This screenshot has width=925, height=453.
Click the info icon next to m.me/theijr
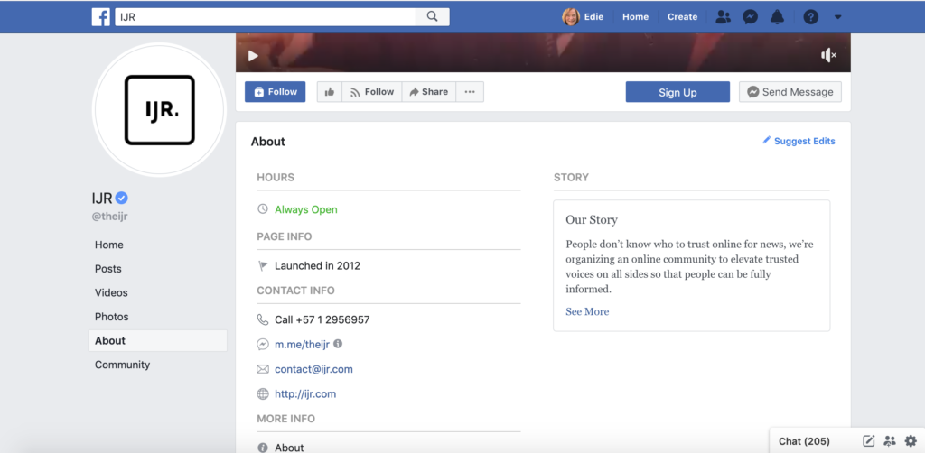click(338, 344)
